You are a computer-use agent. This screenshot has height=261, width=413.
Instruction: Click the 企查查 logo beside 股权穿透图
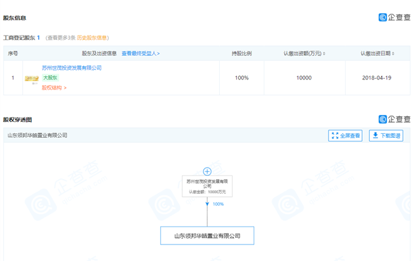395,119
